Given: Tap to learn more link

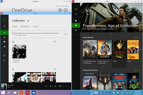Looking at the screenshot, I should [20, 35].
